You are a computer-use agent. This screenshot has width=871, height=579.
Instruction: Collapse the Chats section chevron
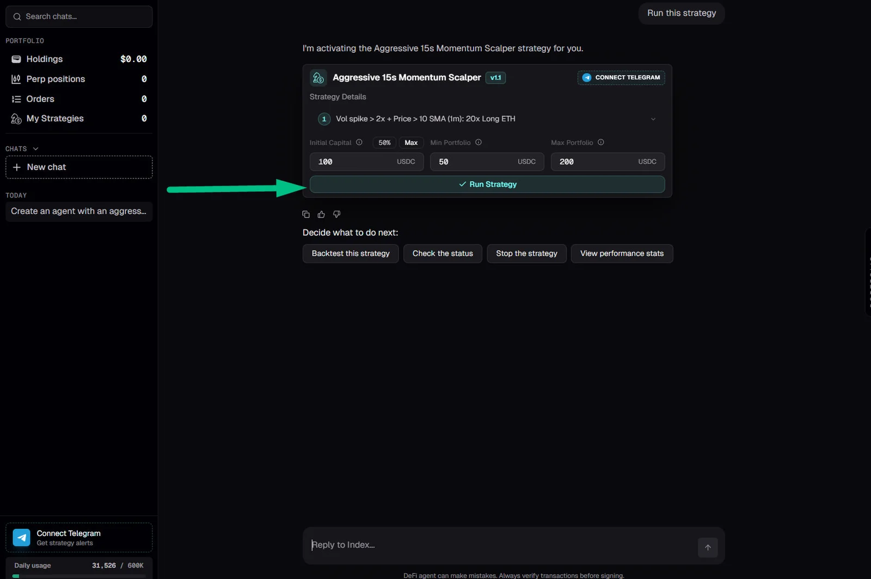click(x=35, y=149)
